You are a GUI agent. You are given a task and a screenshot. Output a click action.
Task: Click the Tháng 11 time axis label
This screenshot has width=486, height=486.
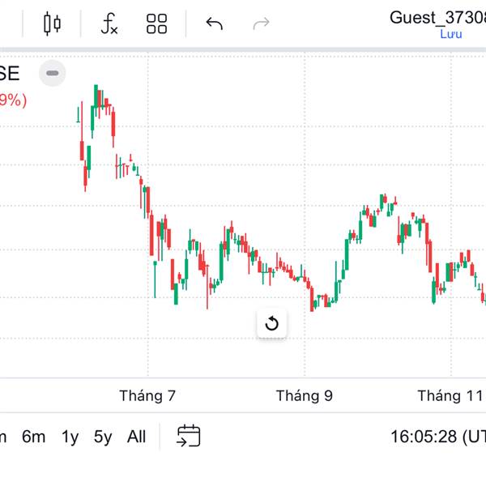point(450,396)
